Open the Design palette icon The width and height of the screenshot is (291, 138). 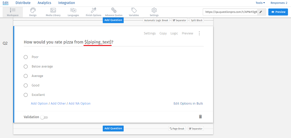pos(33,11)
